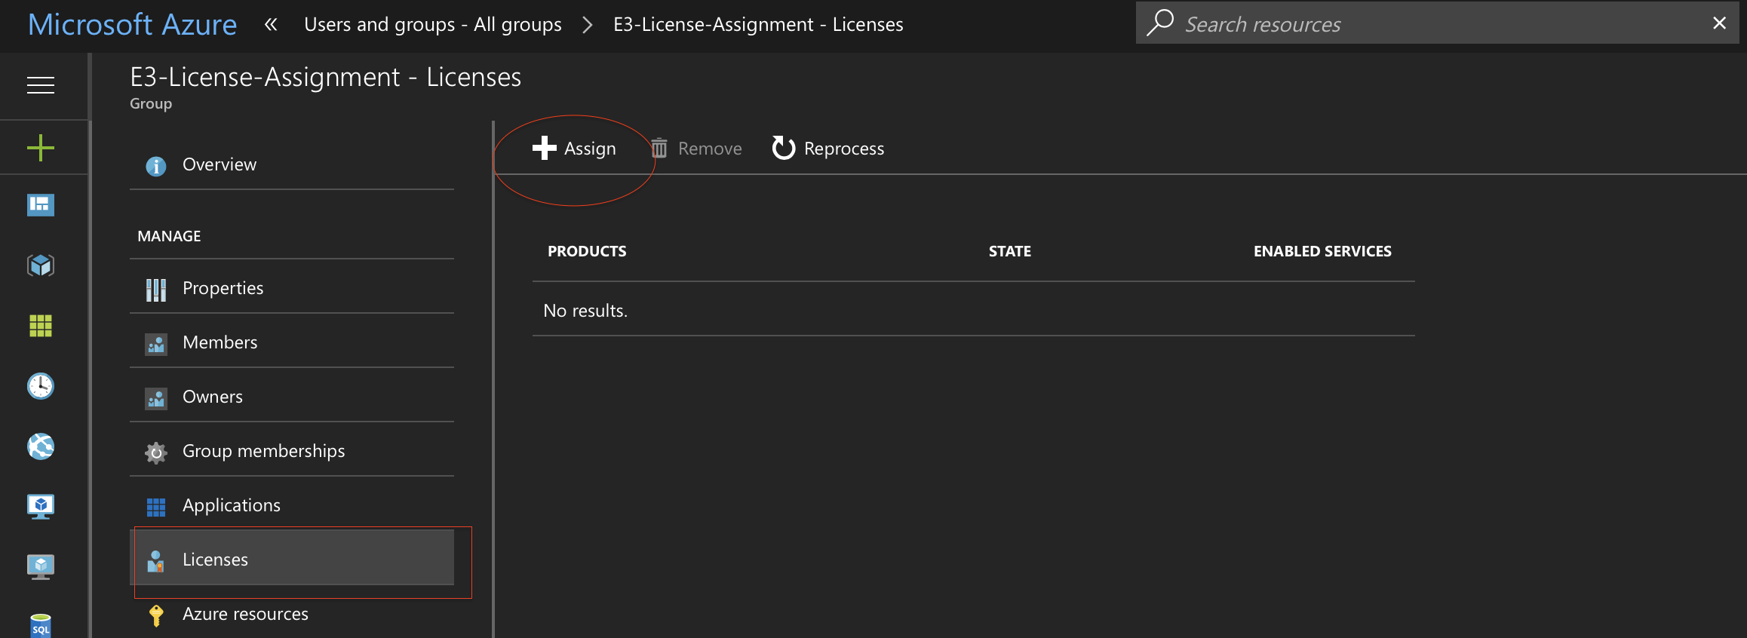Click the Overview info icon
1747x638 pixels.
pos(156,166)
